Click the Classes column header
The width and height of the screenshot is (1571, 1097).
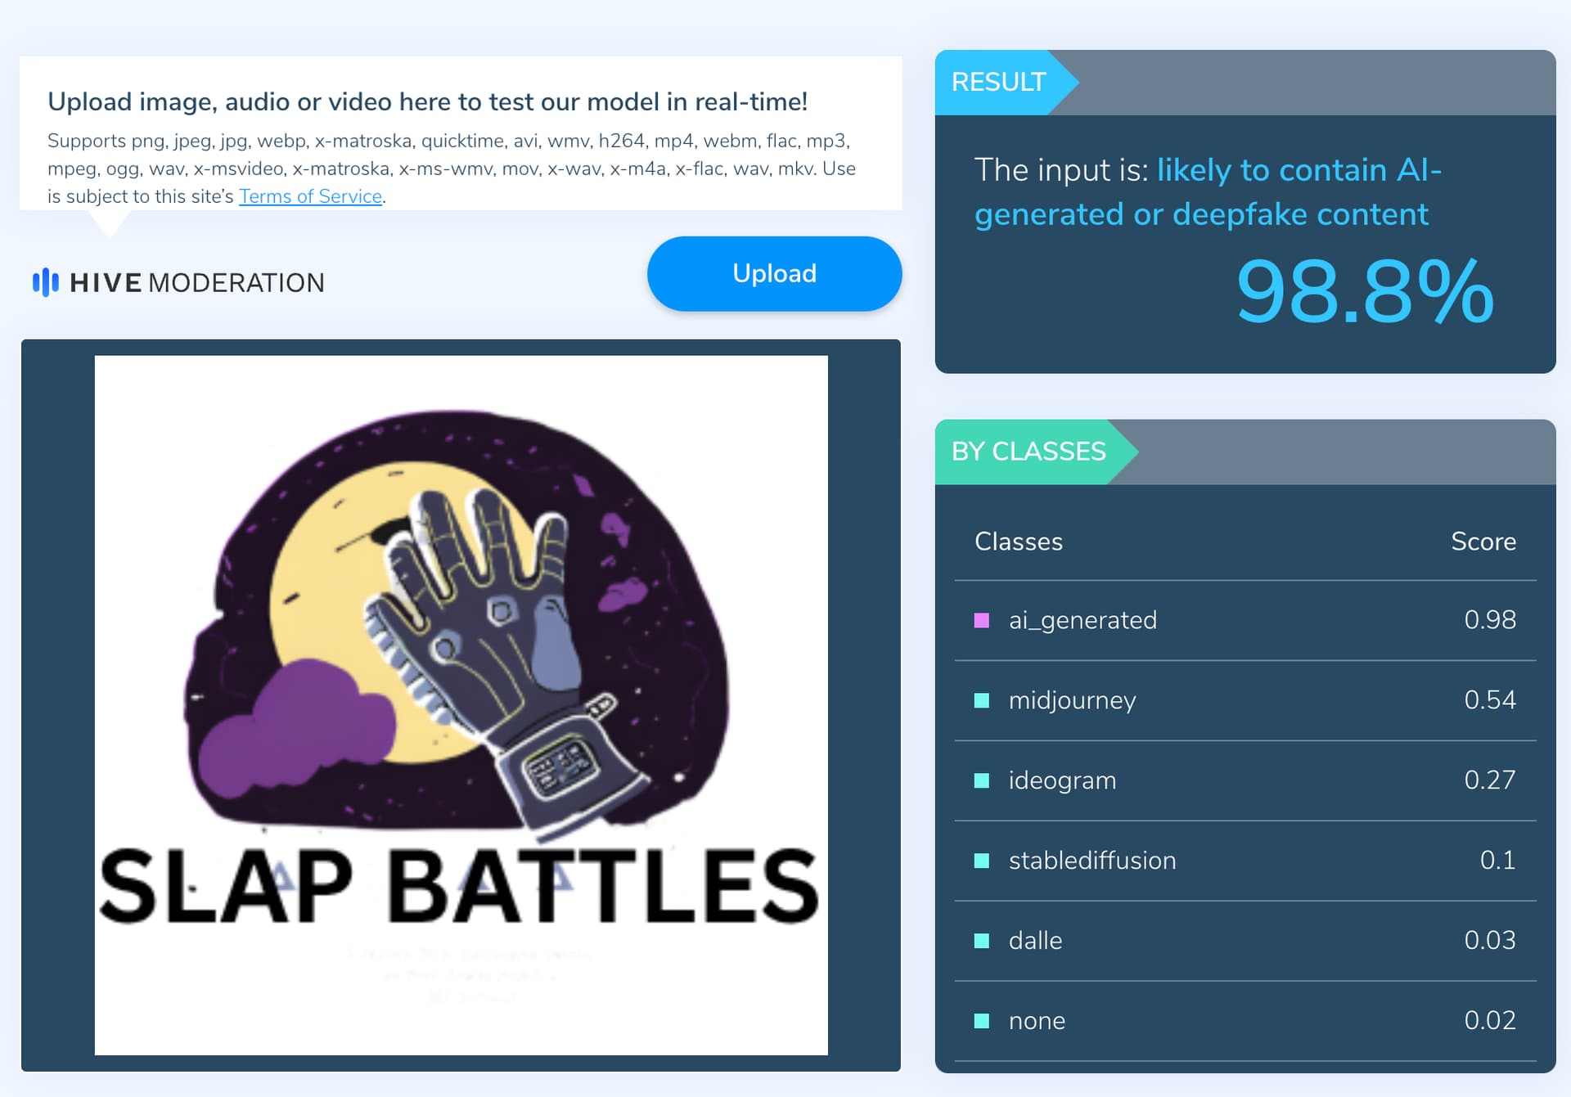[x=1018, y=542]
